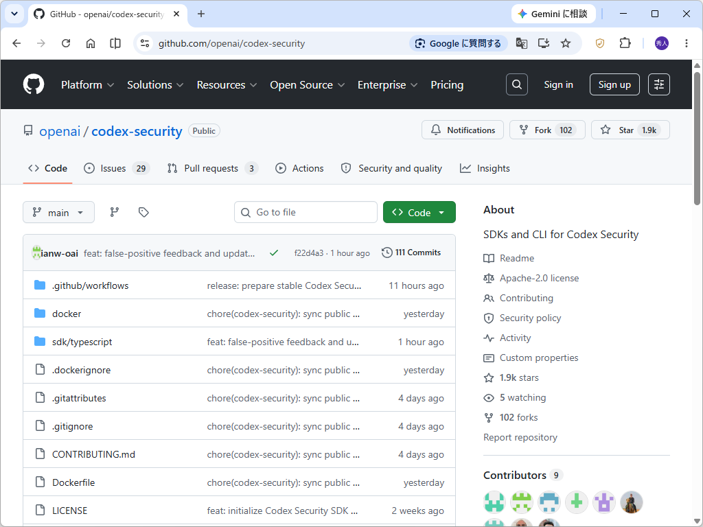The width and height of the screenshot is (703, 527).
Task: Open Insights tab
Action: 485,168
